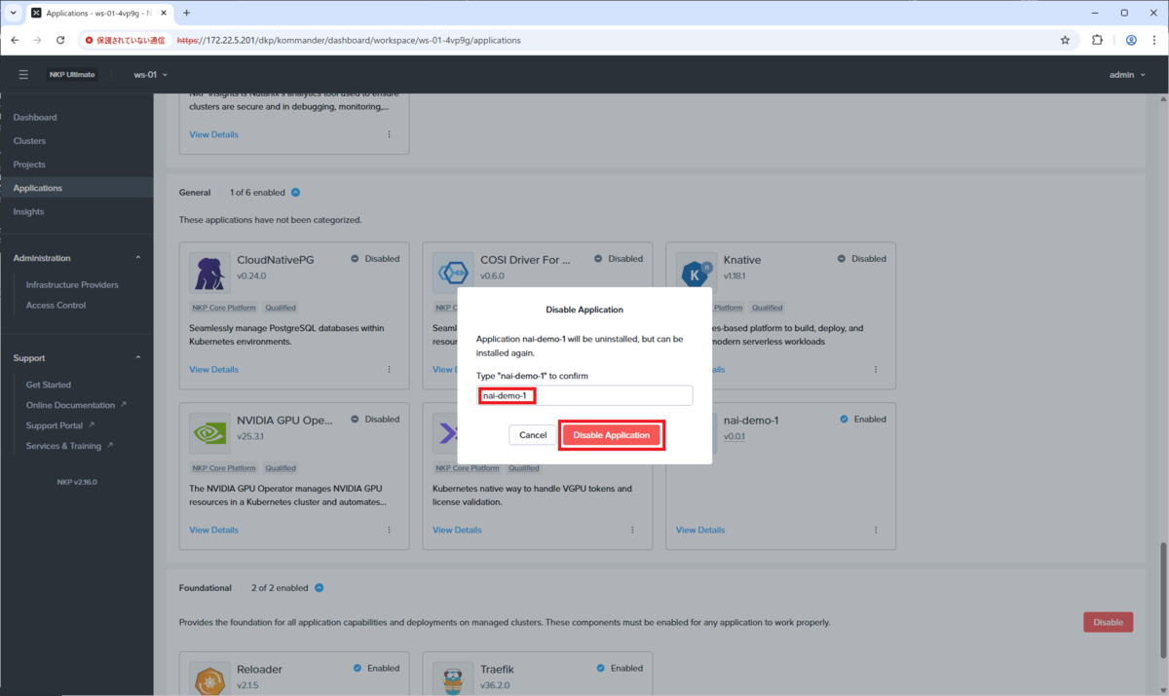Click the NKP v2.16.0 version text
The width and height of the screenshot is (1169, 696).
pyautogui.click(x=77, y=482)
